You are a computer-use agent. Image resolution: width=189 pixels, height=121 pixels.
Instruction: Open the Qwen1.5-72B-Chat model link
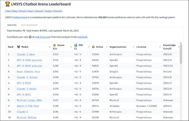click(x=28, y=106)
